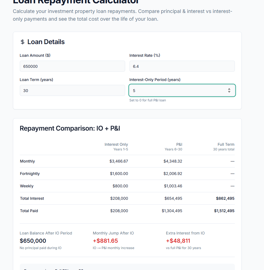Screen dimensions: 264x270
Task: Click the dollar icon beside Loan Details
Action: (22, 42)
